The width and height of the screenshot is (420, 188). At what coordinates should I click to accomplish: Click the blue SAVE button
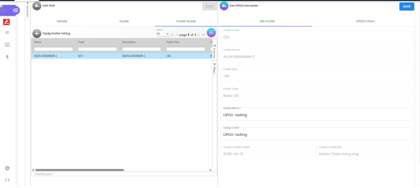(x=406, y=6)
